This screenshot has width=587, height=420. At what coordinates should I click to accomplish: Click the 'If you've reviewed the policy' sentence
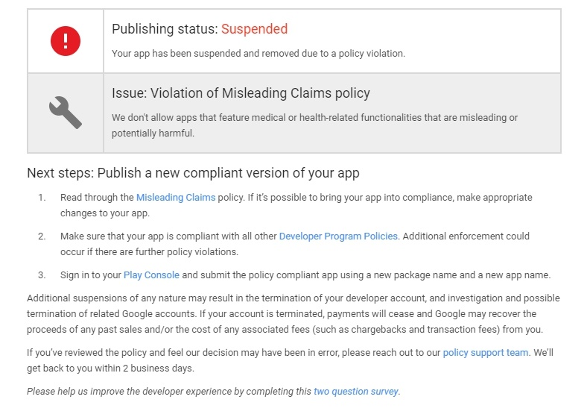[x=234, y=353]
